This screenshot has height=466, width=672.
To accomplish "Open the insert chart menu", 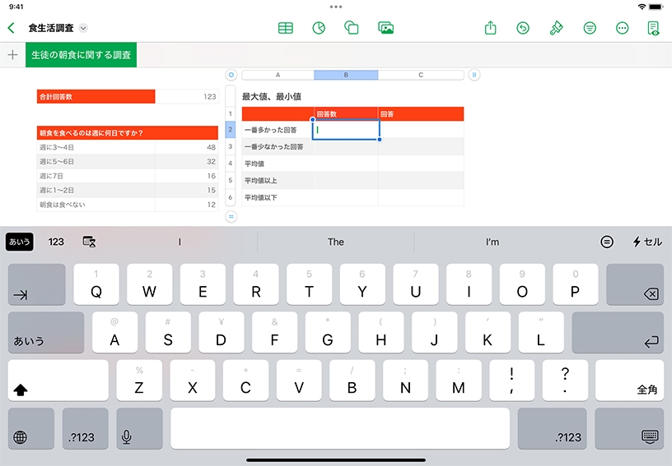I will coord(319,28).
